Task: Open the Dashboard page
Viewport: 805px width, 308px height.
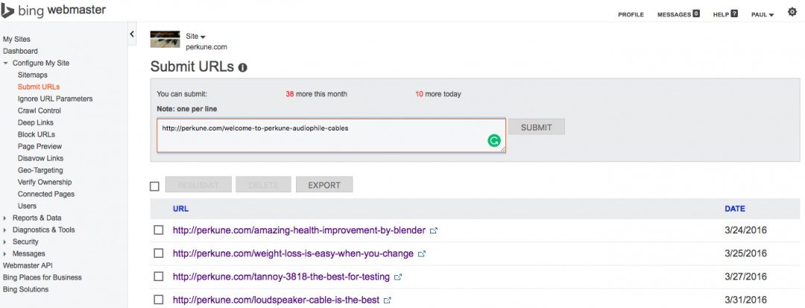Action: (20, 51)
